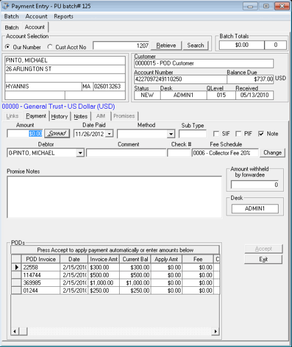Viewport: 292px width, 347px height.
Task: Select the Cust Acct No radio button
Action: click(x=50, y=47)
